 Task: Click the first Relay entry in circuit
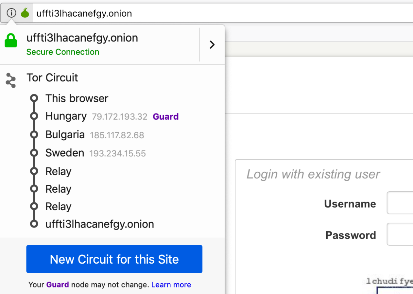58,171
